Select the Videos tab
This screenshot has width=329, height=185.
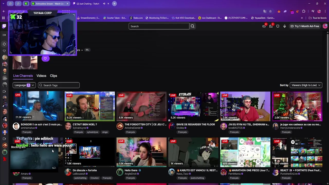[41, 76]
